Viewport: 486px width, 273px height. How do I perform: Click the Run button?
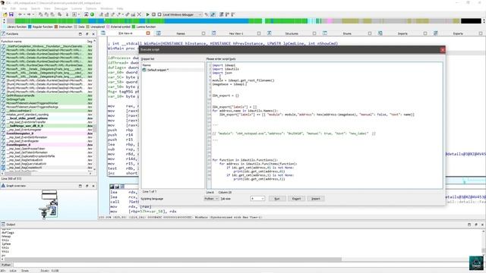pyautogui.click(x=277, y=199)
